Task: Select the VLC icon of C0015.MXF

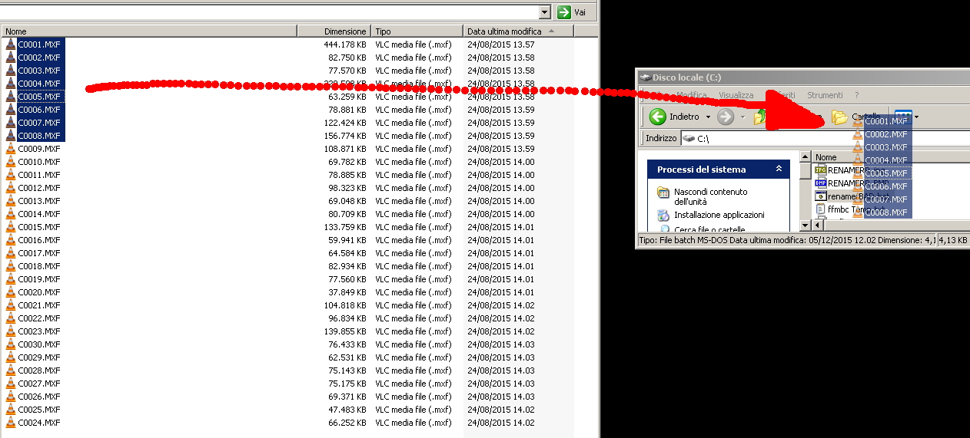Action: pyautogui.click(x=10, y=227)
